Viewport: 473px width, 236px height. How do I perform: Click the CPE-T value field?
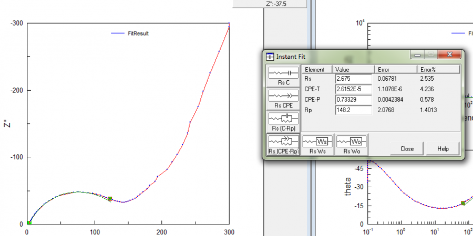tap(353, 89)
